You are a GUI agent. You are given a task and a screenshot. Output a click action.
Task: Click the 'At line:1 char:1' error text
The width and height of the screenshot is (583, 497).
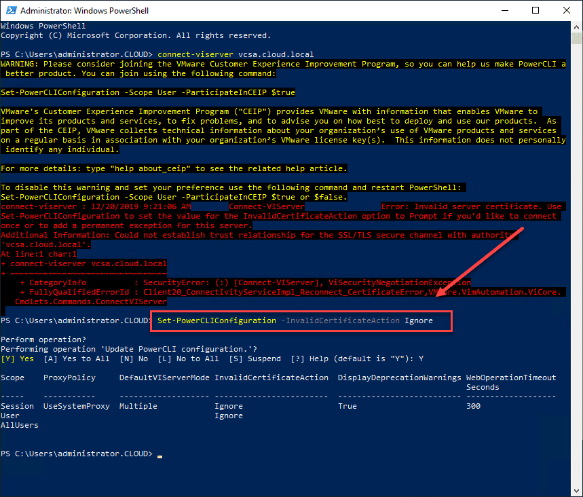coord(39,254)
